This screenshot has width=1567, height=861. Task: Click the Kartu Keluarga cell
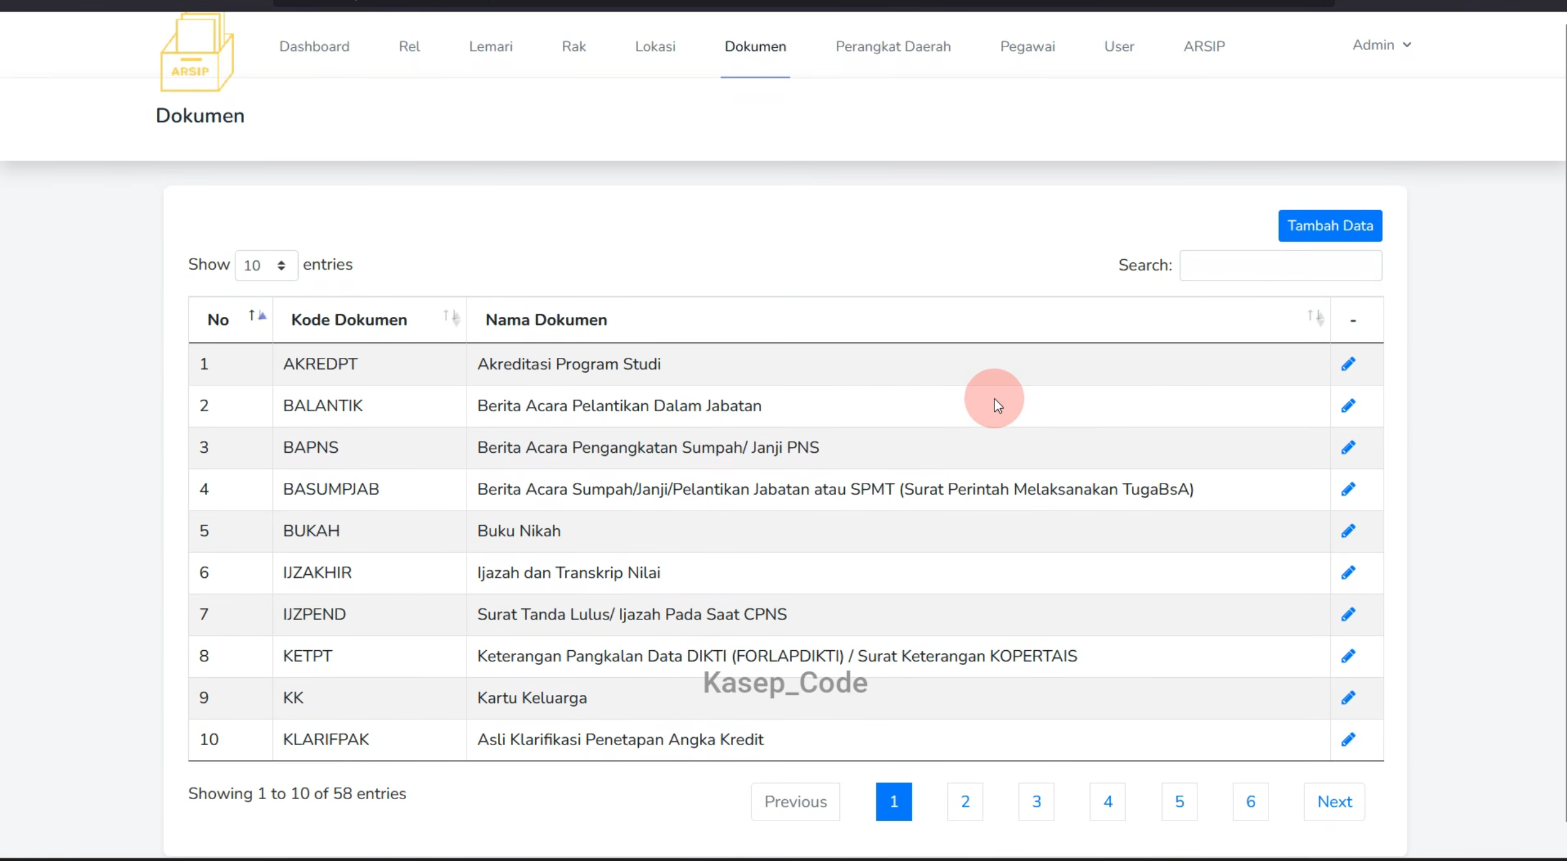[x=898, y=697]
